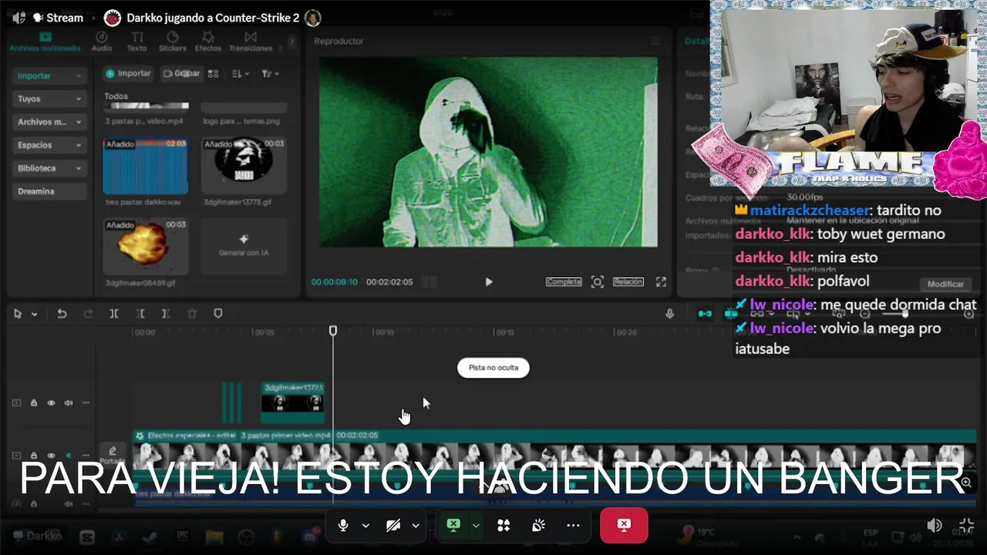Image resolution: width=987 pixels, height=555 pixels.
Task: Trim the clip left of the playhead
Action: pyautogui.click(x=140, y=314)
